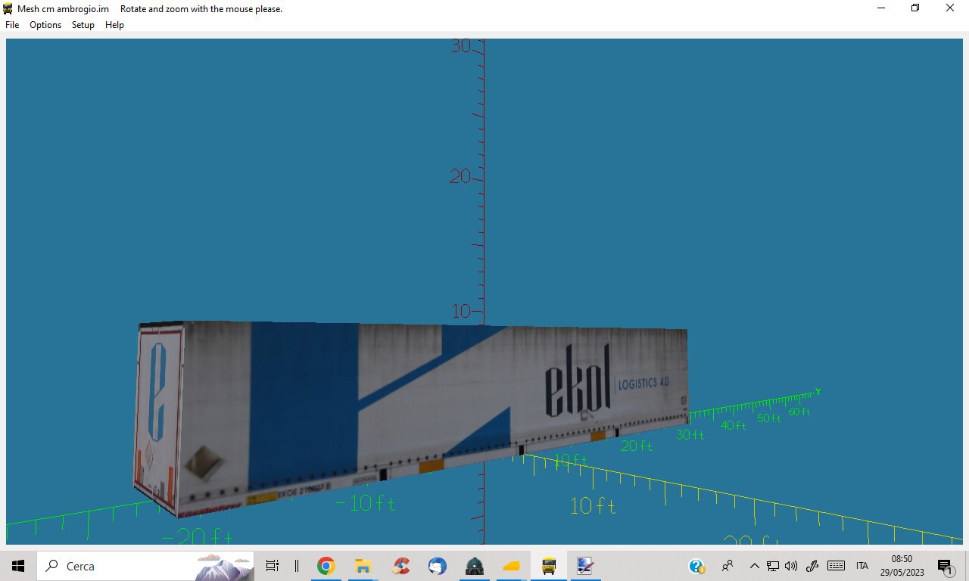
Task: Open the dark building icon app on taskbar
Action: pyautogui.click(x=475, y=566)
